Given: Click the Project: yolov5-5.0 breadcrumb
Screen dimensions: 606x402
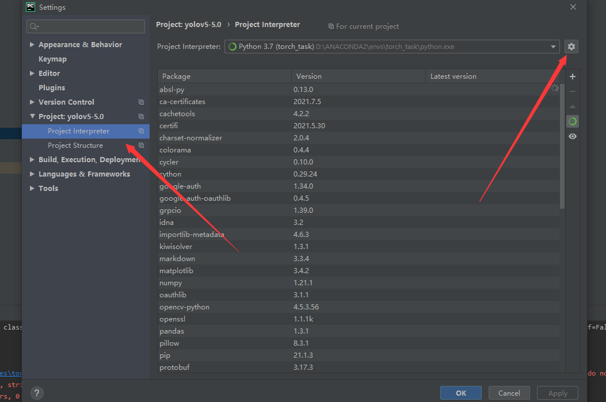Looking at the screenshot, I should coord(189,25).
